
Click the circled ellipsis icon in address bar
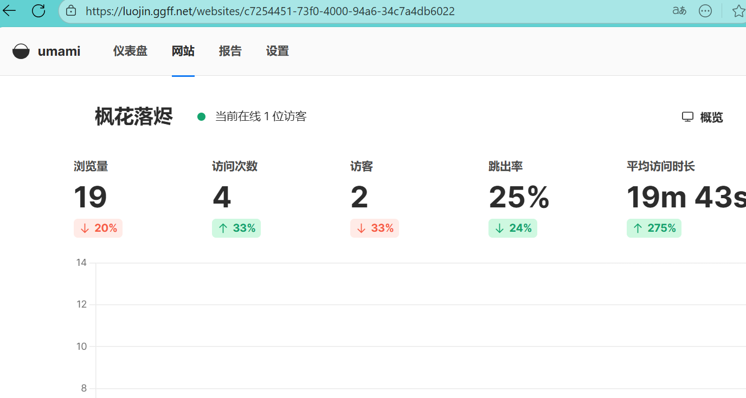pyautogui.click(x=705, y=11)
